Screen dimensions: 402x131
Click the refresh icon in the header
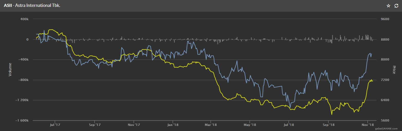pyautogui.click(x=396, y=6)
